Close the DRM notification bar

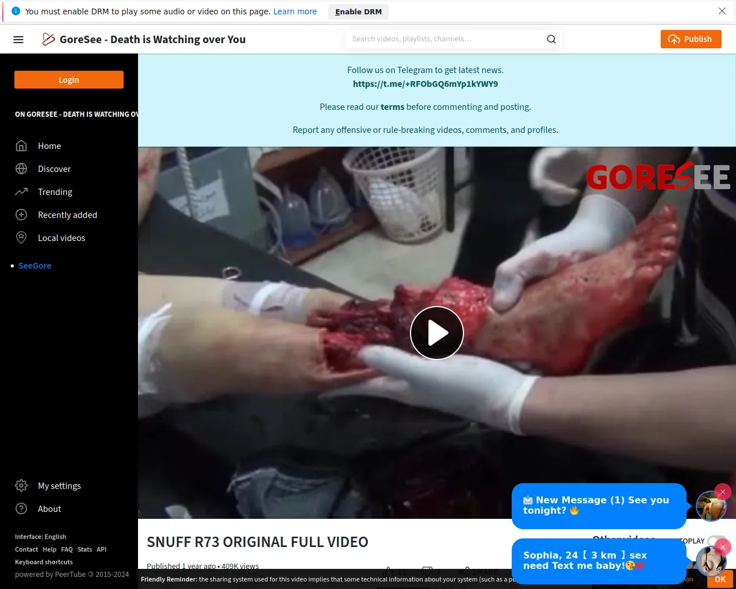(x=722, y=11)
